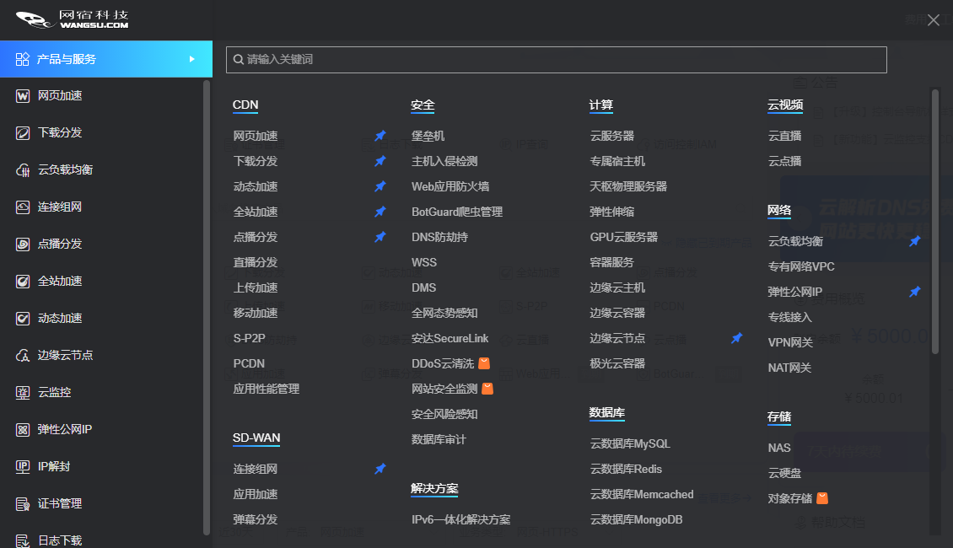Unpin 网页加速 under CDN
This screenshot has height=548, width=953.
click(380, 136)
